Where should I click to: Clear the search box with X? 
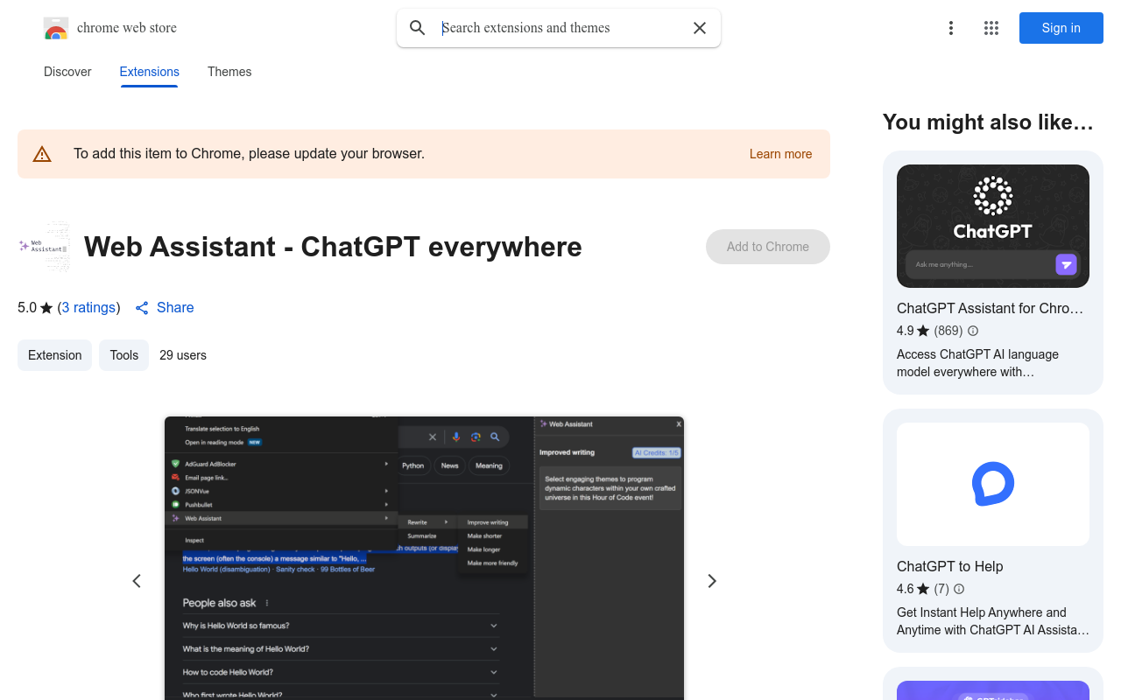(700, 28)
